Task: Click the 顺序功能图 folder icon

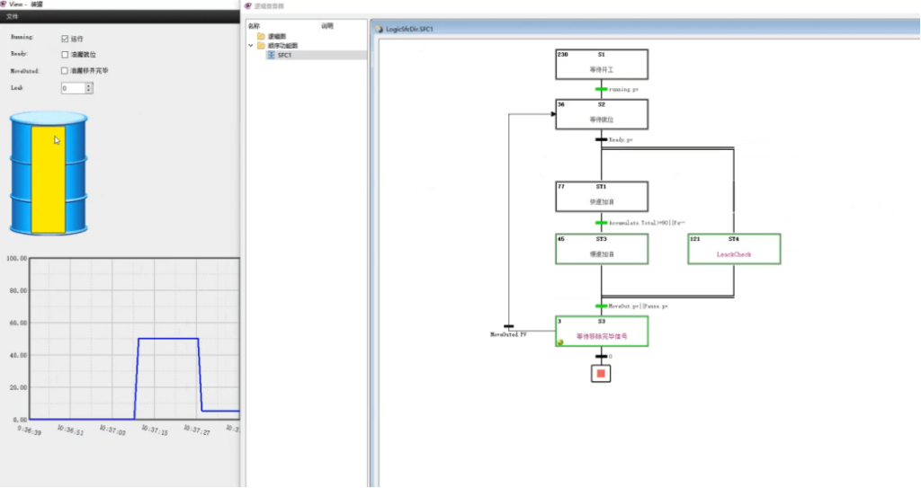Action: (x=261, y=45)
